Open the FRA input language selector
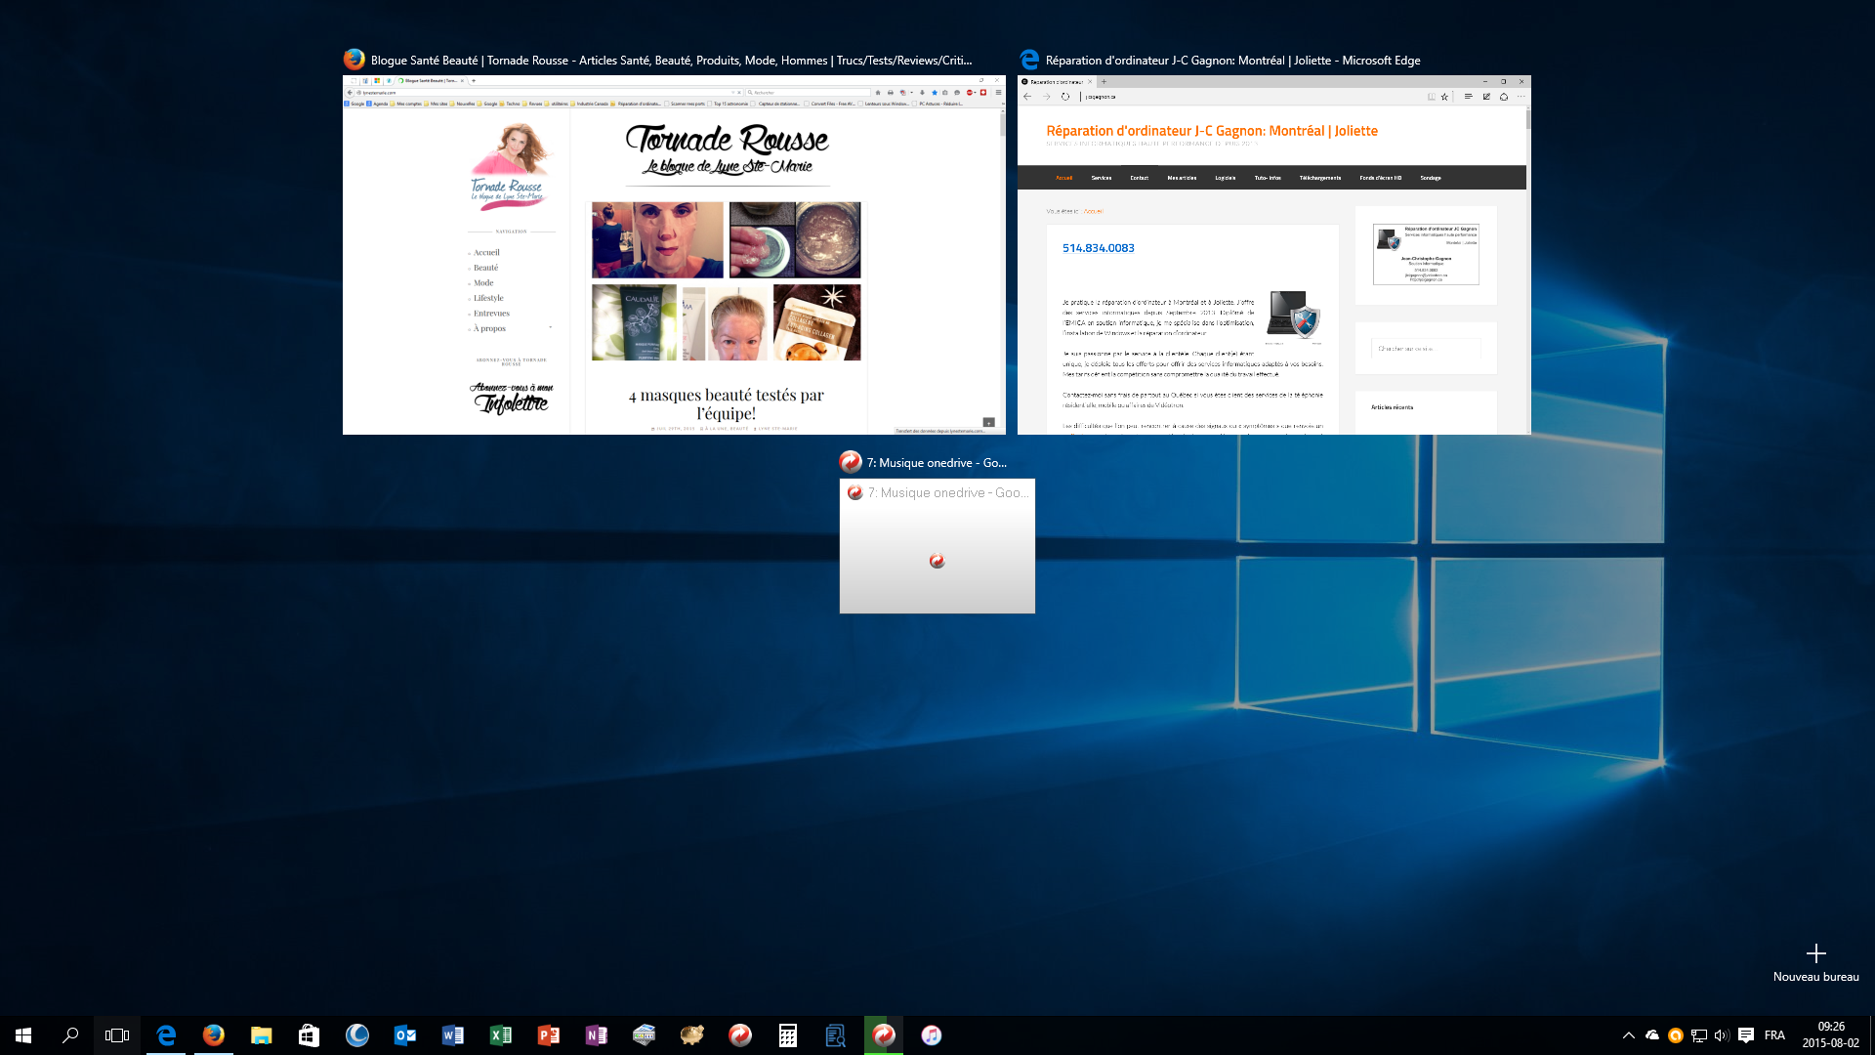The height and width of the screenshot is (1055, 1875). 1774,1035
